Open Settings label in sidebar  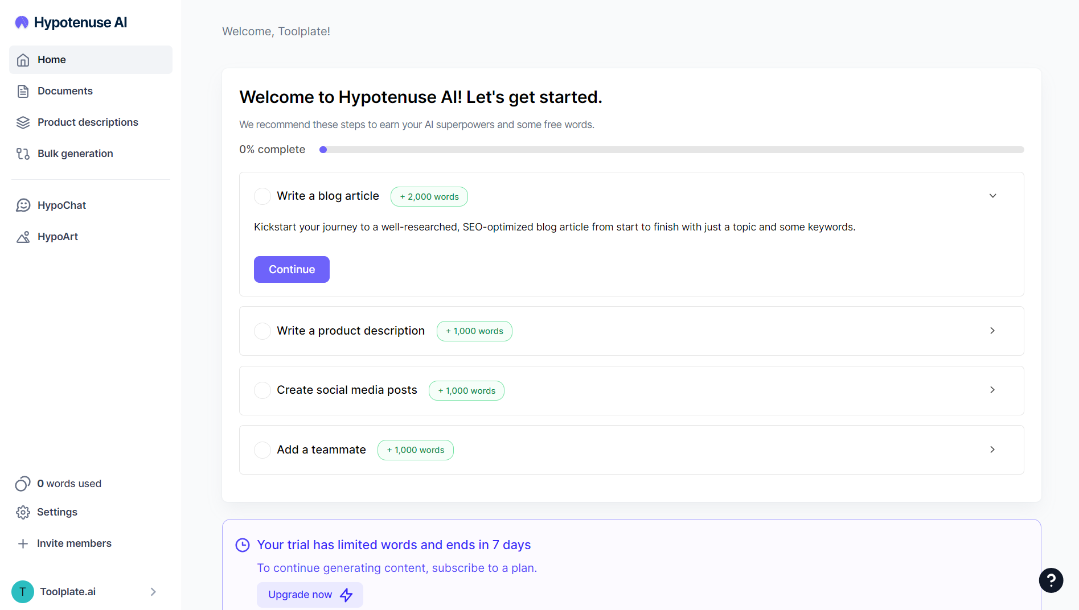pos(57,512)
